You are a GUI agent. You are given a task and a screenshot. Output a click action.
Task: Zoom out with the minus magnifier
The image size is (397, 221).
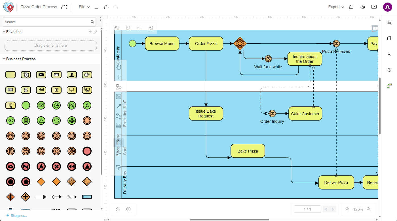pos(348,209)
